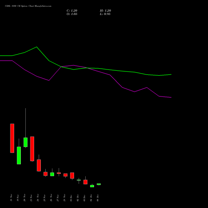Click the 01 Dec date label
The width and height of the screenshot is (208, 208).
click(x=71, y=198)
